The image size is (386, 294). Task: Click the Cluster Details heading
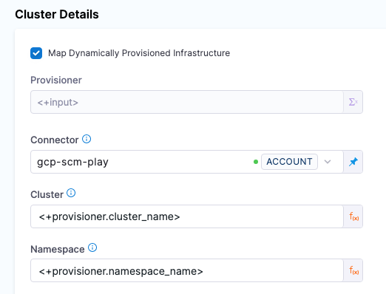coord(57,14)
